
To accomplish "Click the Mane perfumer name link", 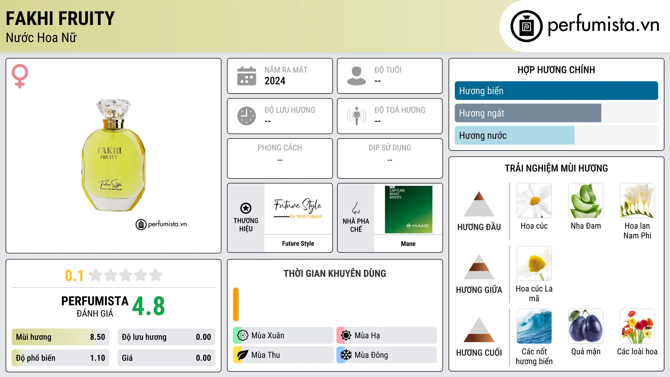I will [x=408, y=243].
